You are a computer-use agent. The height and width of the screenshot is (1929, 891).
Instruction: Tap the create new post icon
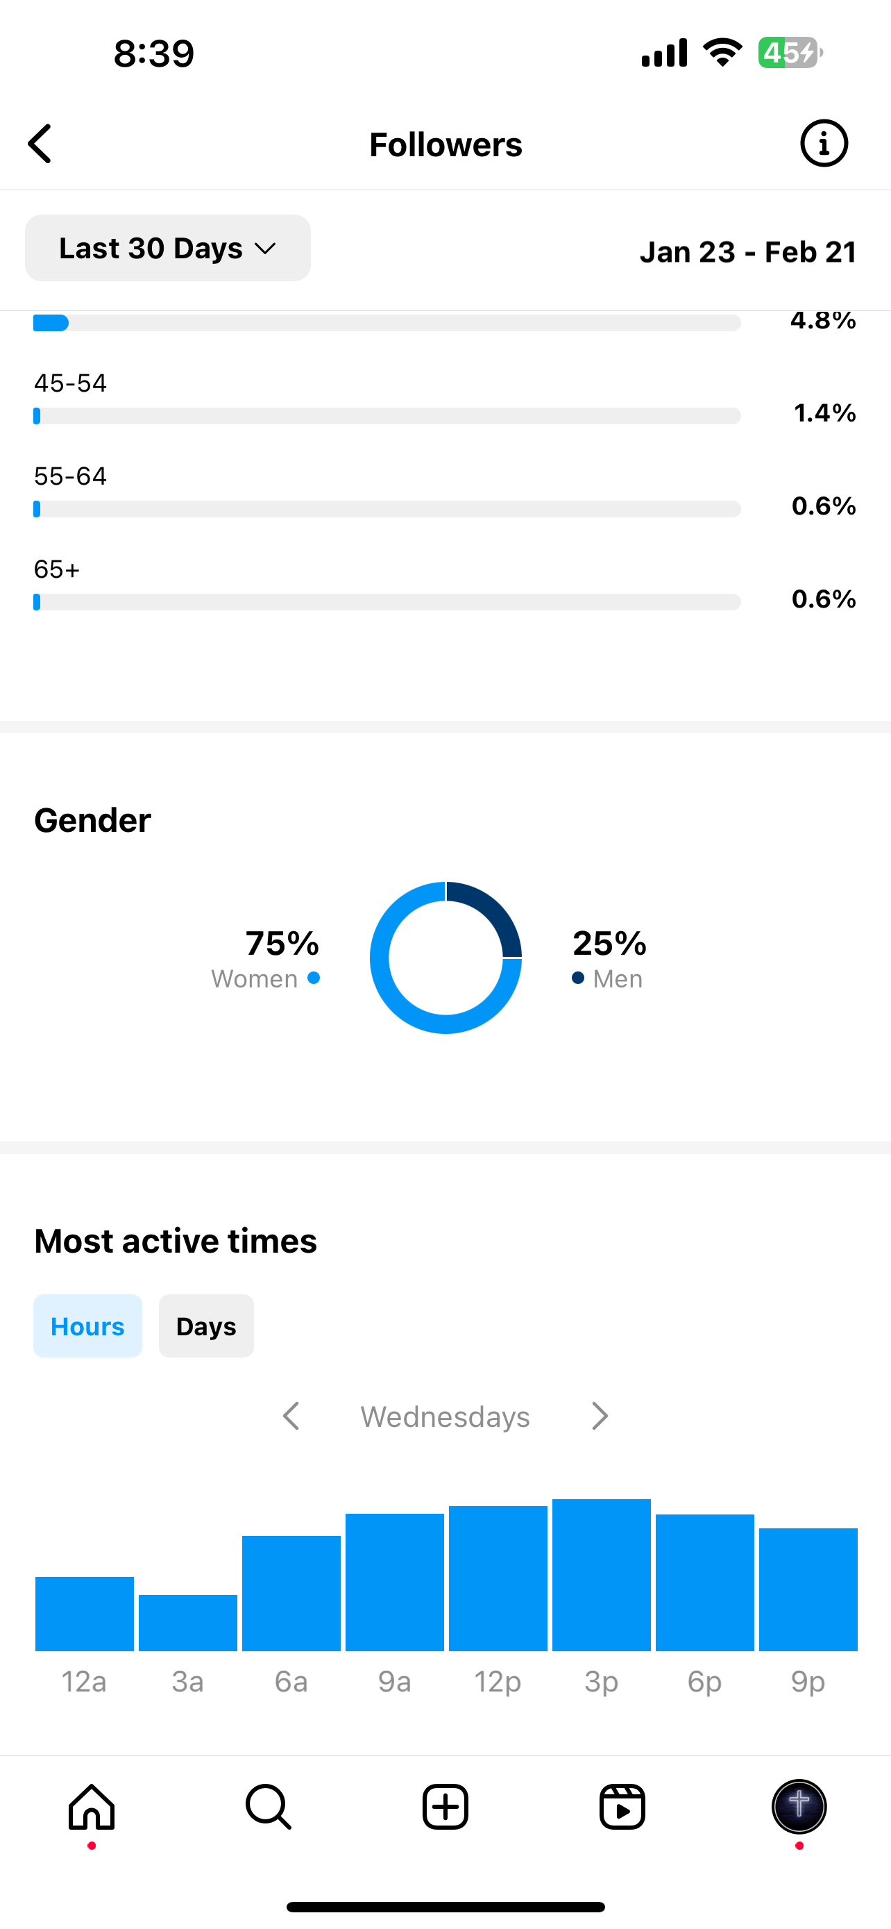pyautogui.click(x=445, y=1807)
